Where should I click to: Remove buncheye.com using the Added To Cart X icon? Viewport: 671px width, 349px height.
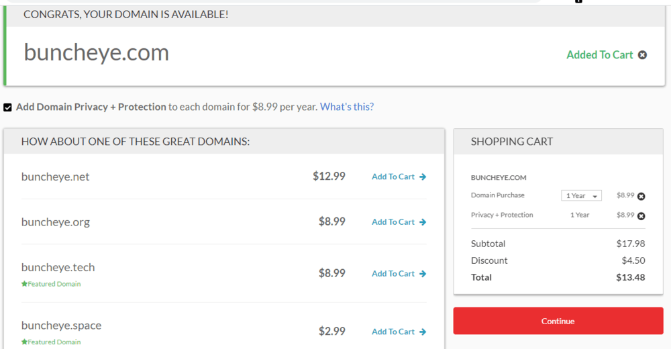(642, 55)
